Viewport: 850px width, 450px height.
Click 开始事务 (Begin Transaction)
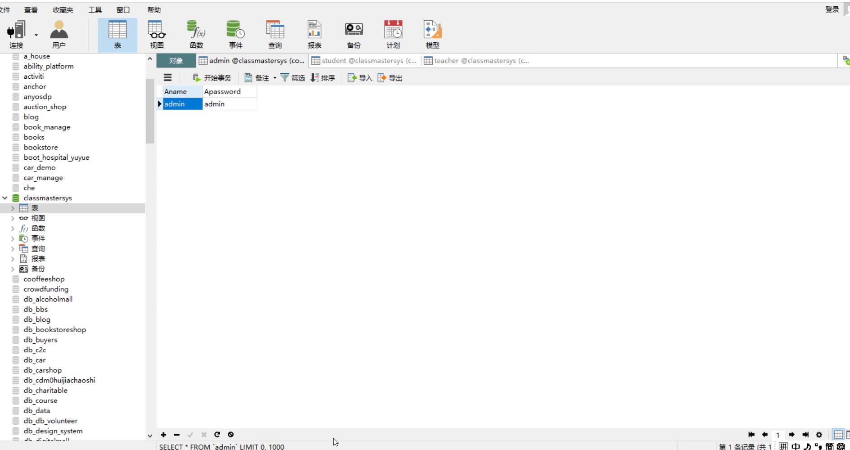[212, 78]
